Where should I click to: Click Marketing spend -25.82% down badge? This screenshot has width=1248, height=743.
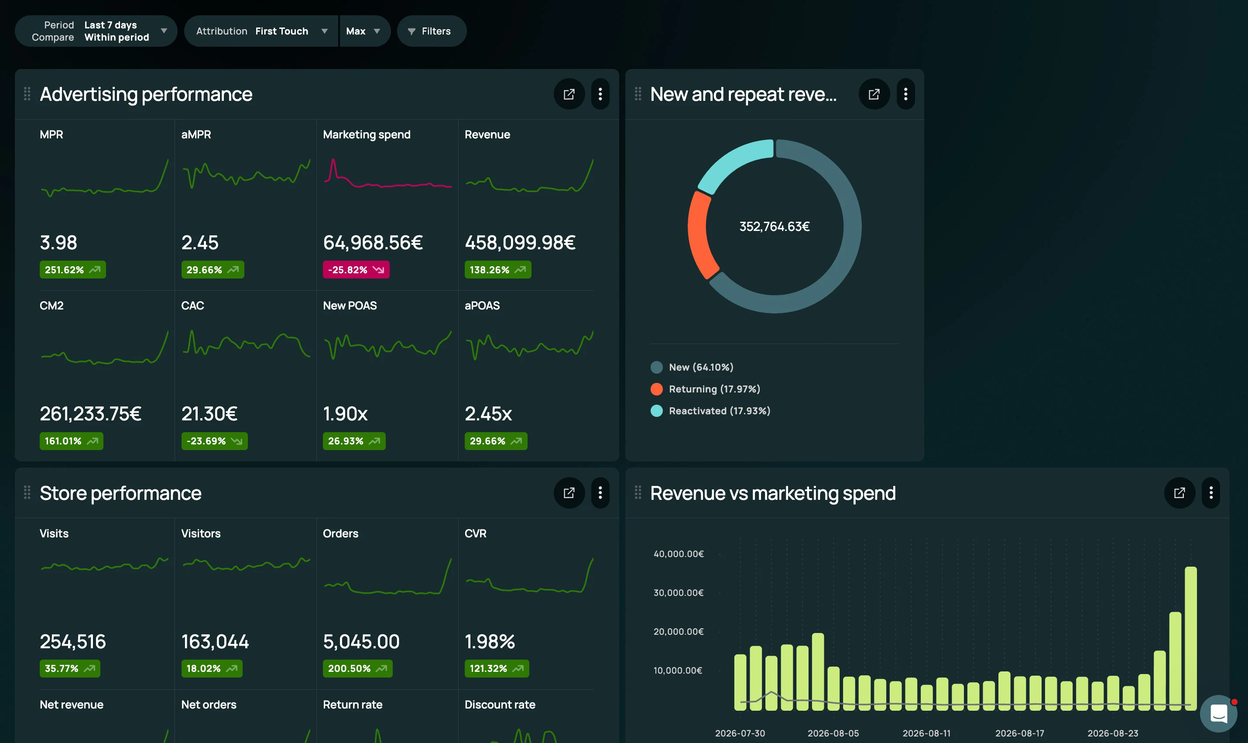(x=356, y=270)
